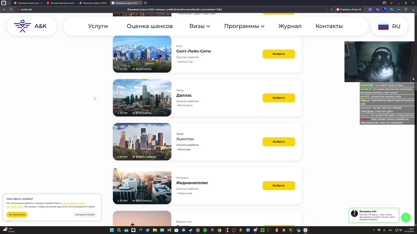Click the Russian flag language icon

(x=383, y=26)
